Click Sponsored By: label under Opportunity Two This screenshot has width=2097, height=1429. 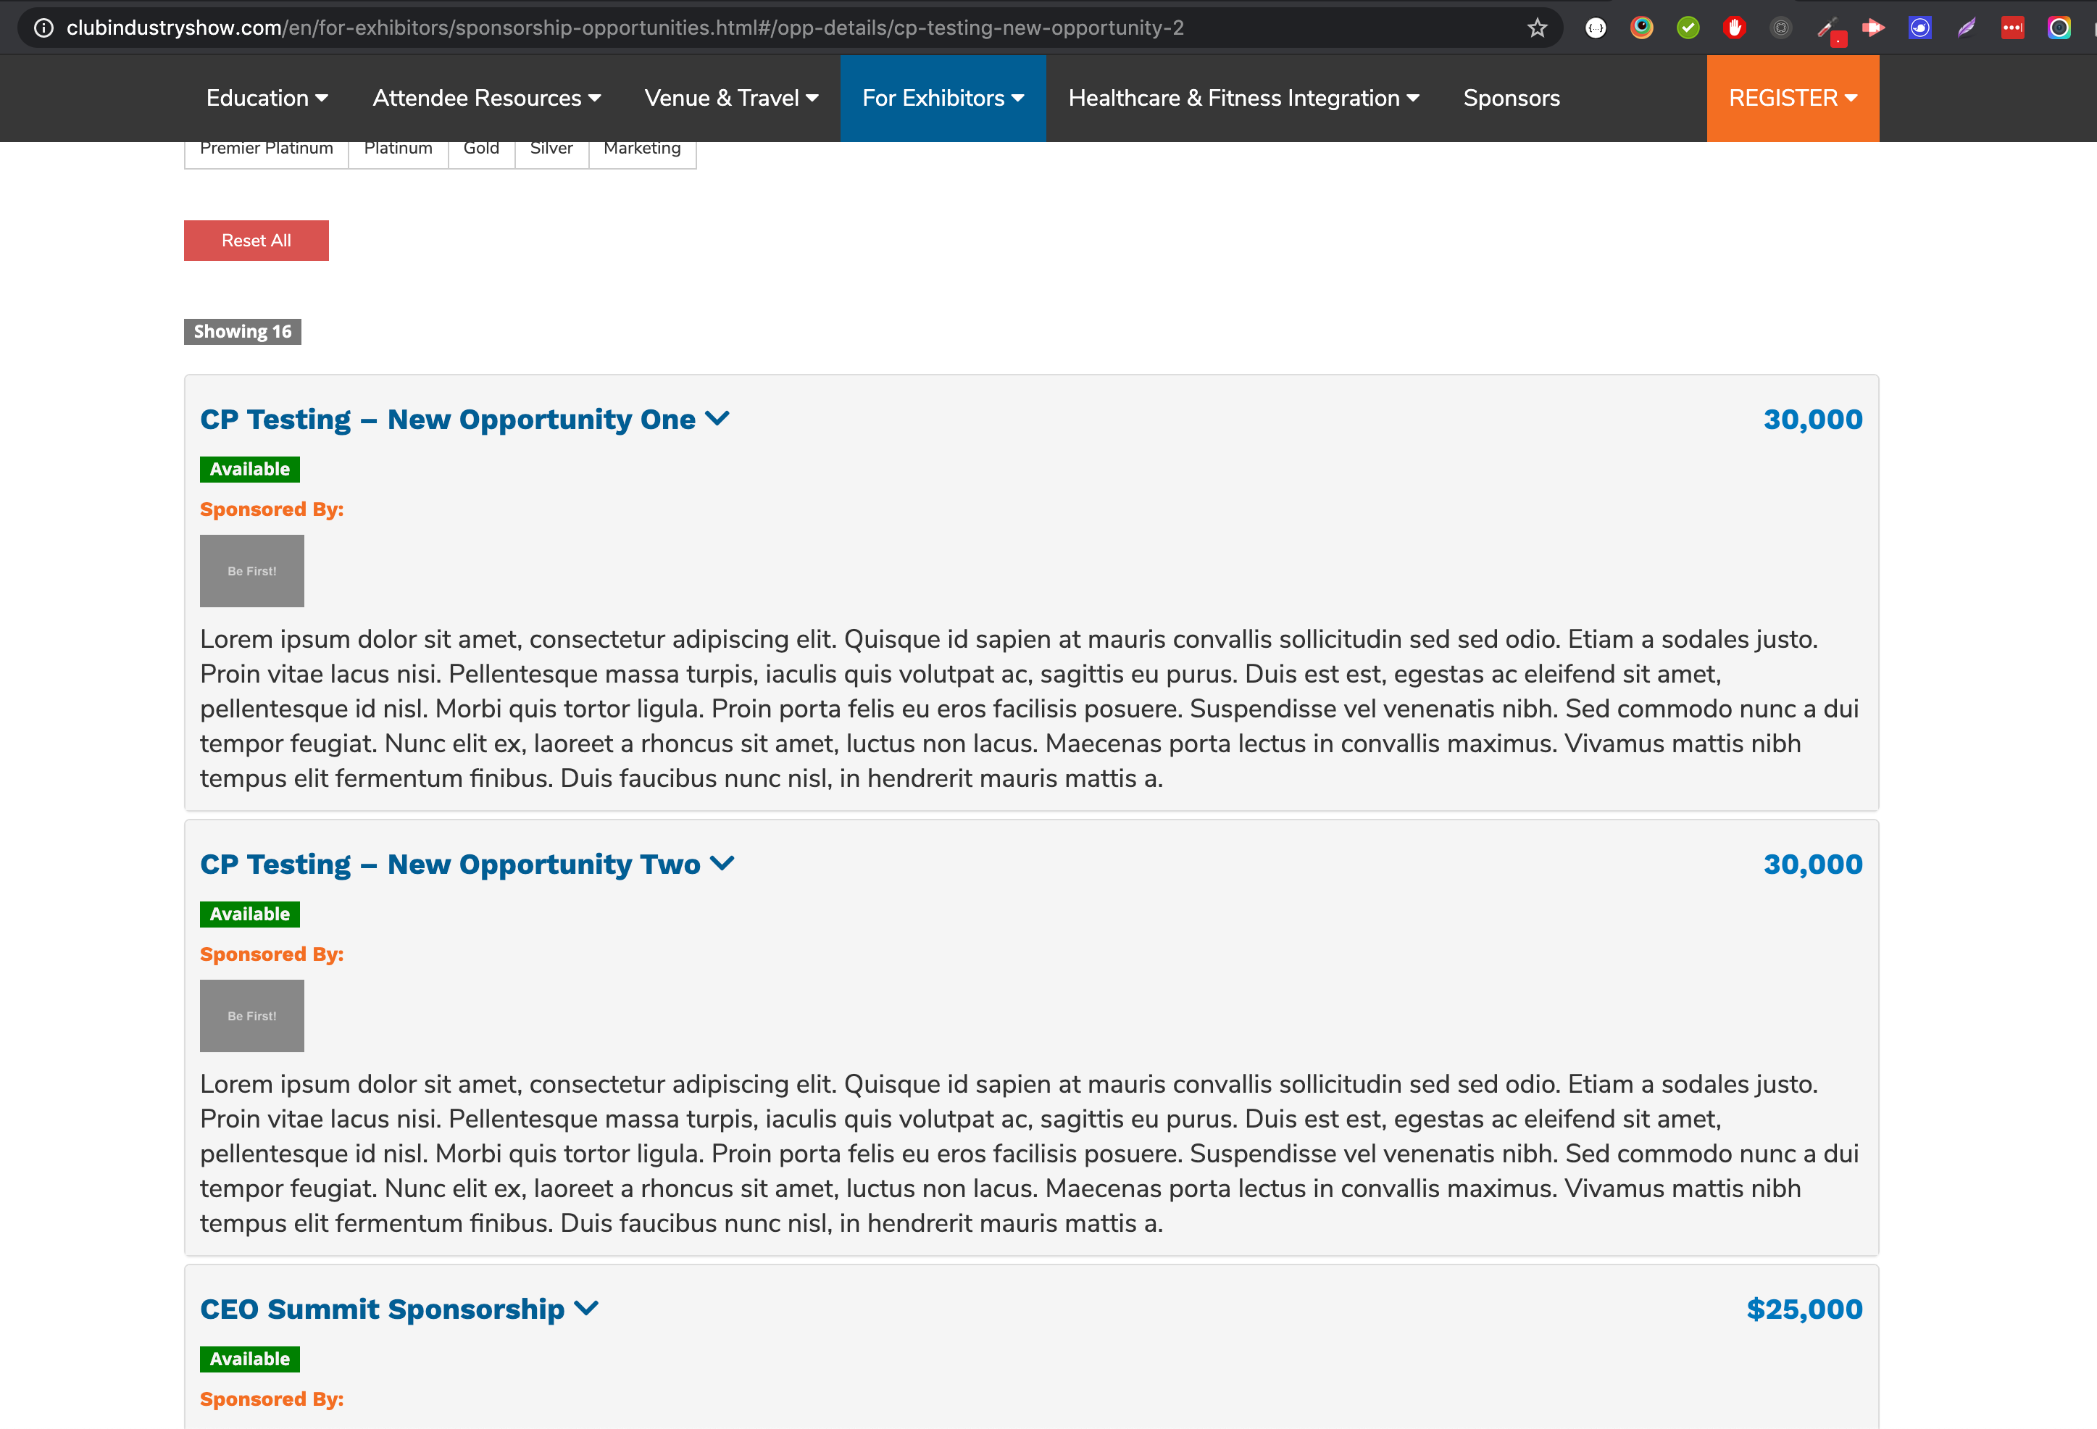(x=272, y=954)
